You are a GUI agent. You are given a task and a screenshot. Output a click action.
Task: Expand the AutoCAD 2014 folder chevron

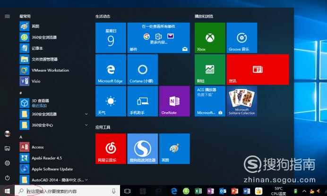coord(86,180)
